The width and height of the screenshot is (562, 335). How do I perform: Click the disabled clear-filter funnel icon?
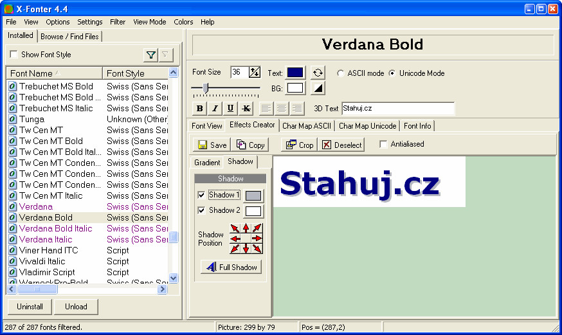click(166, 55)
